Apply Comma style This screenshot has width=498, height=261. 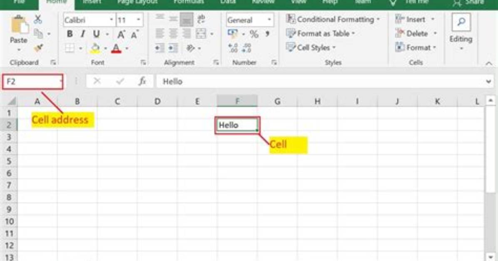[267, 33]
